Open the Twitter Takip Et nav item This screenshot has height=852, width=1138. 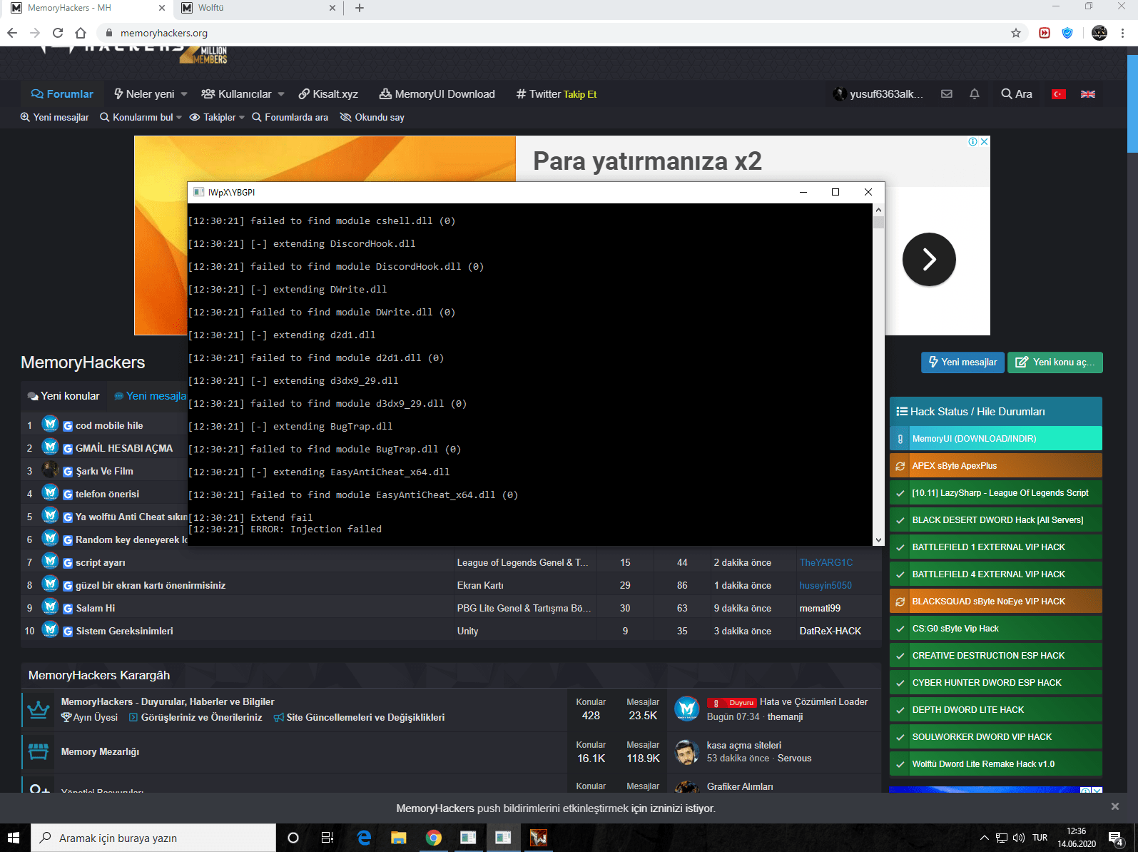pyautogui.click(x=557, y=94)
